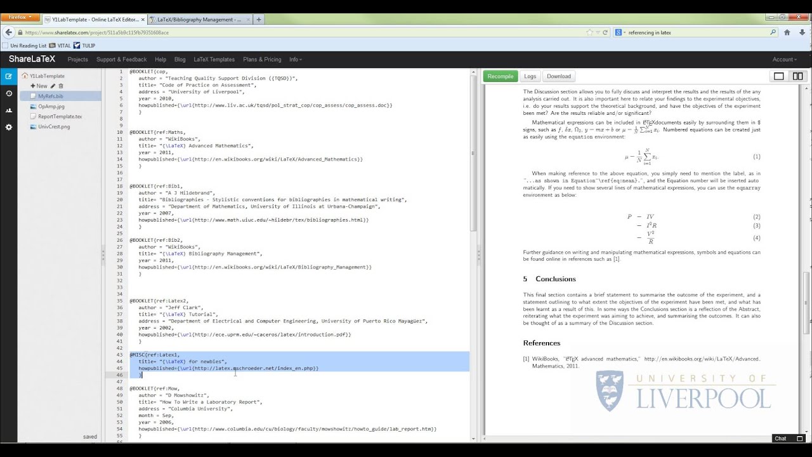The width and height of the screenshot is (812, 457).
Task: Click the delete trash icon
Action: pyautogui.click(x=61, y=86)
